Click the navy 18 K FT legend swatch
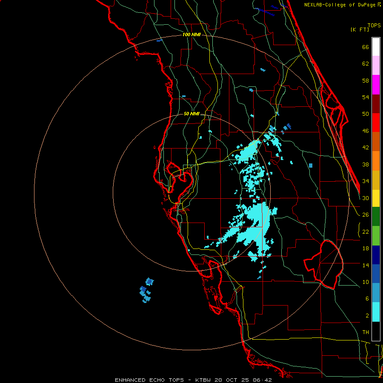The image size is (383, 383). click(x=376, y=255)
